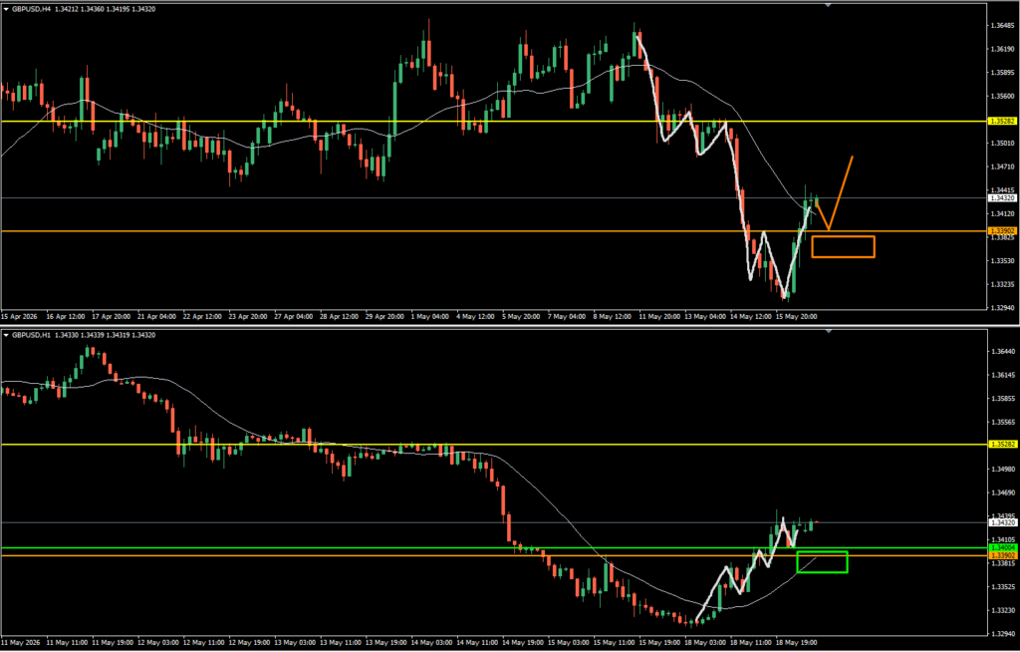Click the 11 May 19:00 time axis label
The width and height of the screenshot is (1020, 652).
[x=112, y=642]
